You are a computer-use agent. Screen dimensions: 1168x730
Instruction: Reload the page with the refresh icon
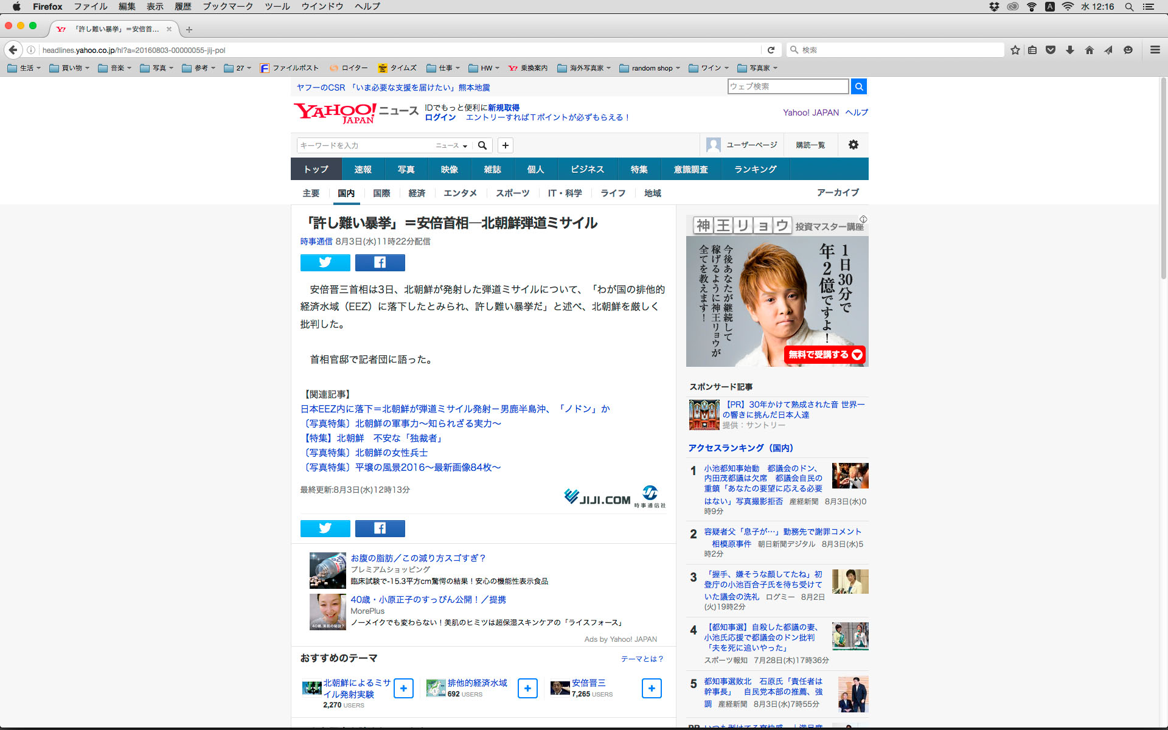point(771,50)
